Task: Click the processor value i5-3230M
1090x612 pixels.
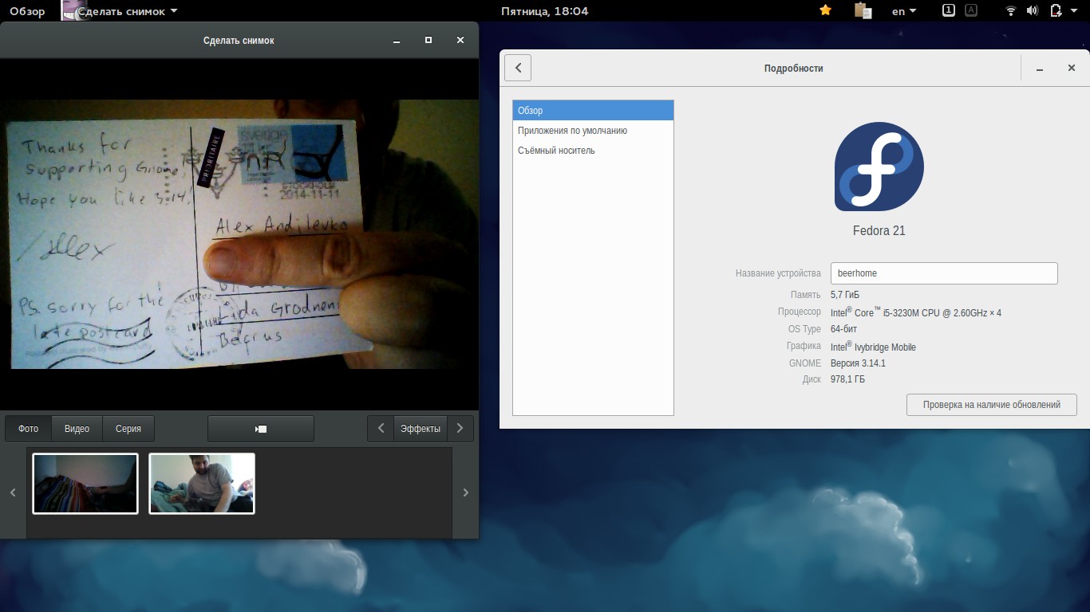Action: coord(916,312)
